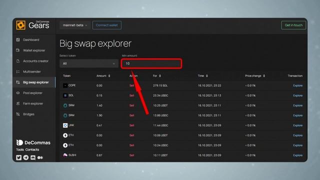Screen dimensions: 320x180
Task: Click the Dashboard grid icon
Action: pos(18,39)
